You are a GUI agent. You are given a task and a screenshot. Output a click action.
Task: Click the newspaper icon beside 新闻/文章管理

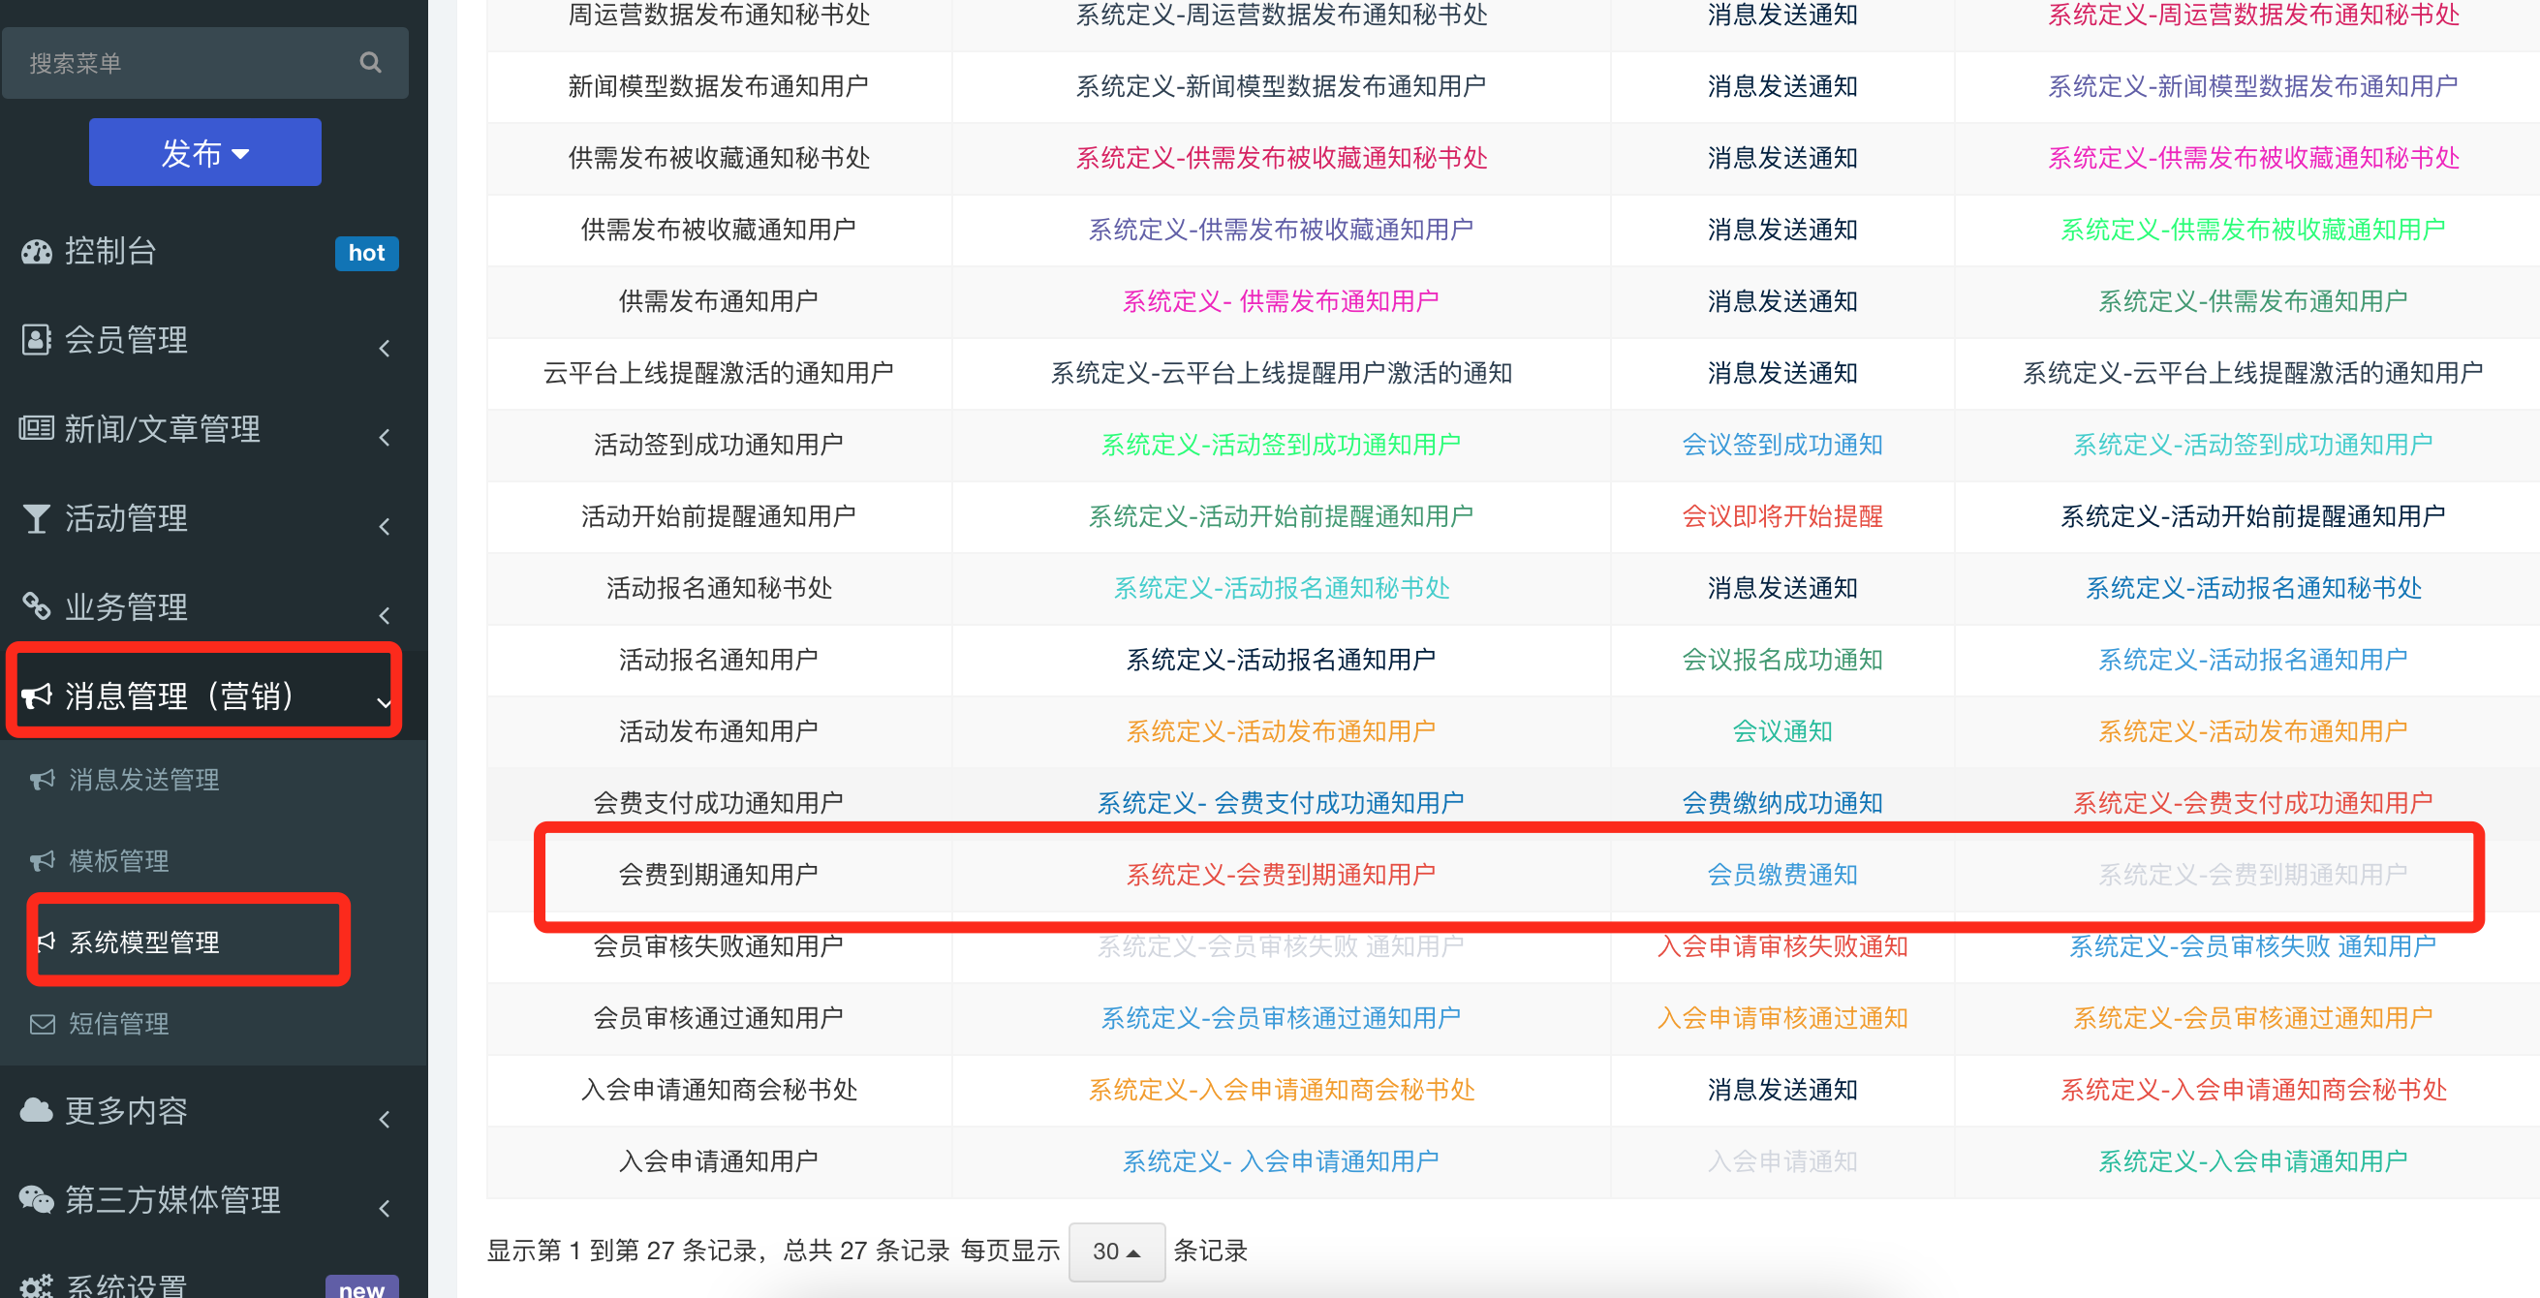(37, 429)
